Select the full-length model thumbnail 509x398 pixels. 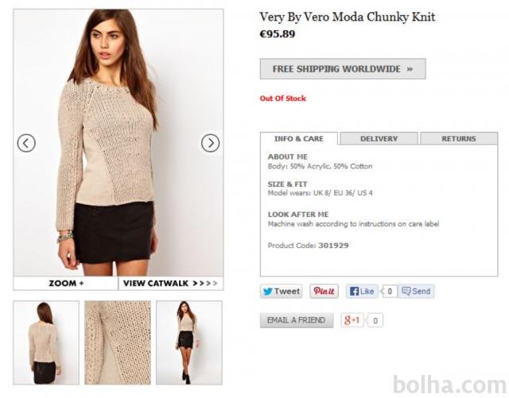[x=189, y=342]
